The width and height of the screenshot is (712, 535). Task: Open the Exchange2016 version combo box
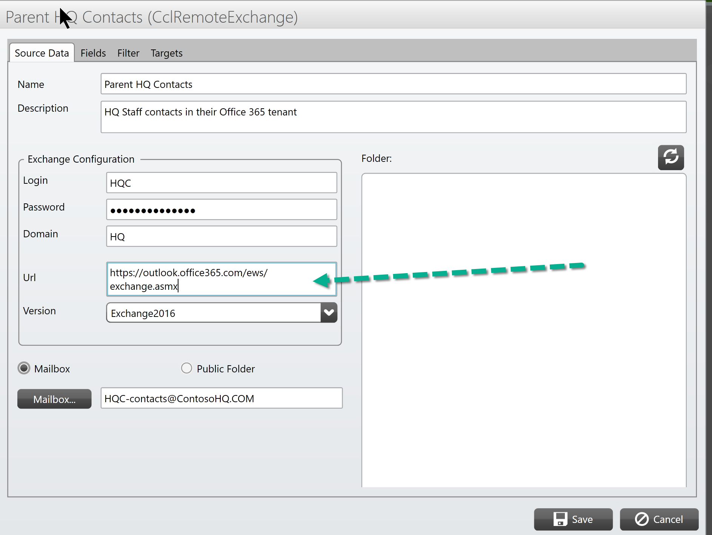(x=221, y=313)
